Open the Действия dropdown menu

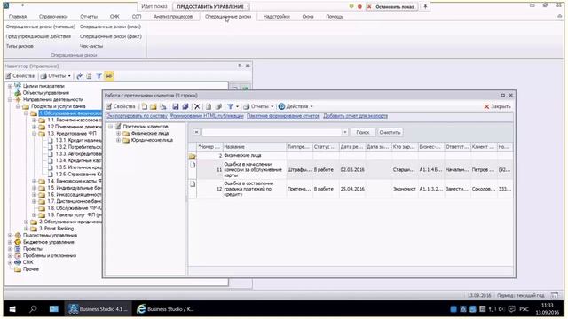click(296, 106)
